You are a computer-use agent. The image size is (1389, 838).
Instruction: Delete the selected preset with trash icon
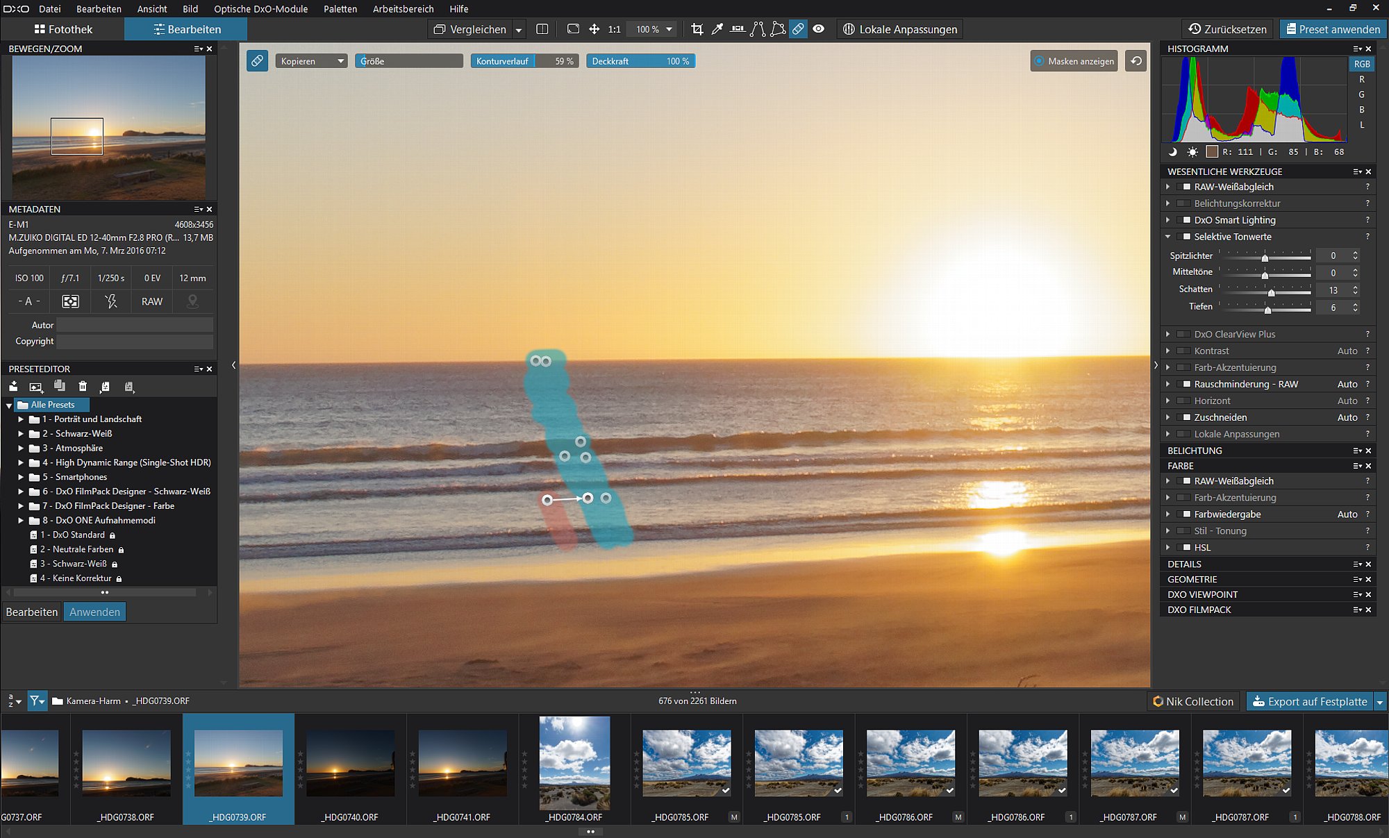83,386
